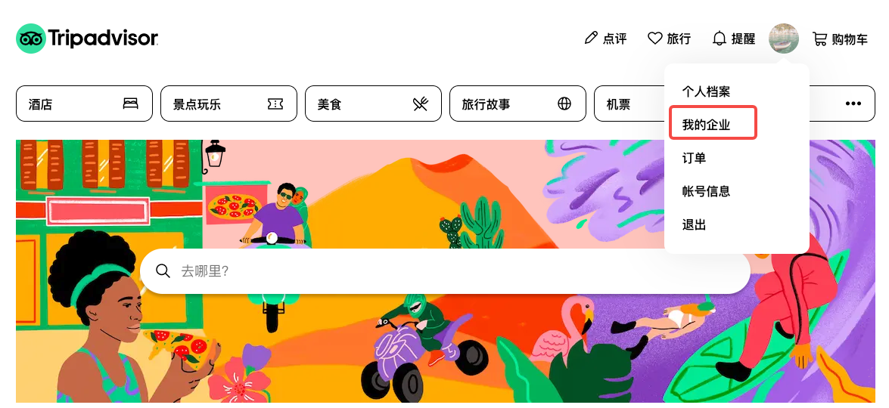Open 订单 from the dropdown menu
Screen dimensions: 889x408
coord(694,158)
